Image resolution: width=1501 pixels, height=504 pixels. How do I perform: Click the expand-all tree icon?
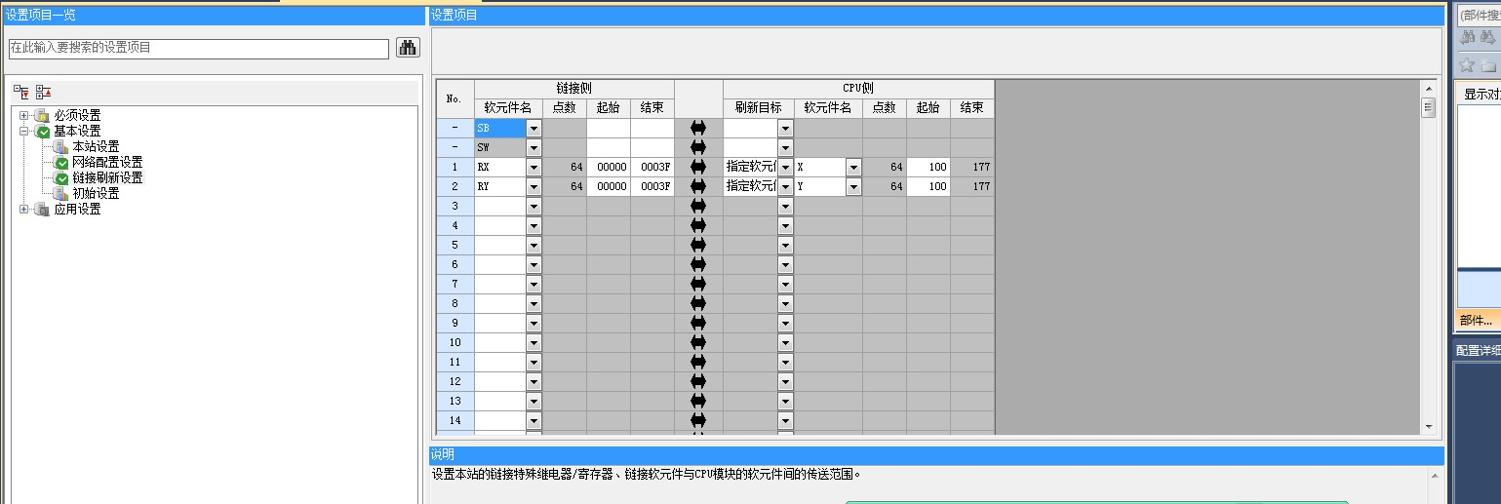pos(20,92)
